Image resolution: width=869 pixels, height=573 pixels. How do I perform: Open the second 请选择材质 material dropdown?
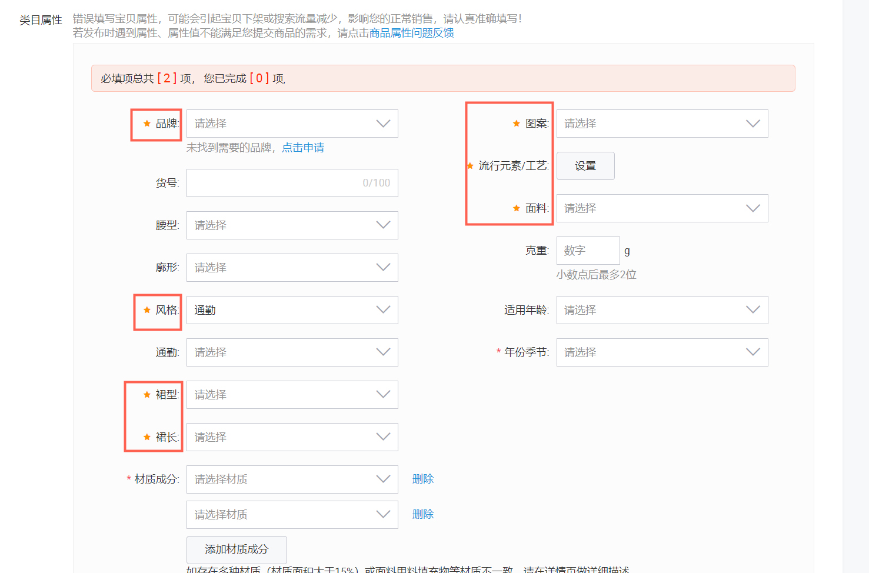(x=292, y=515)
